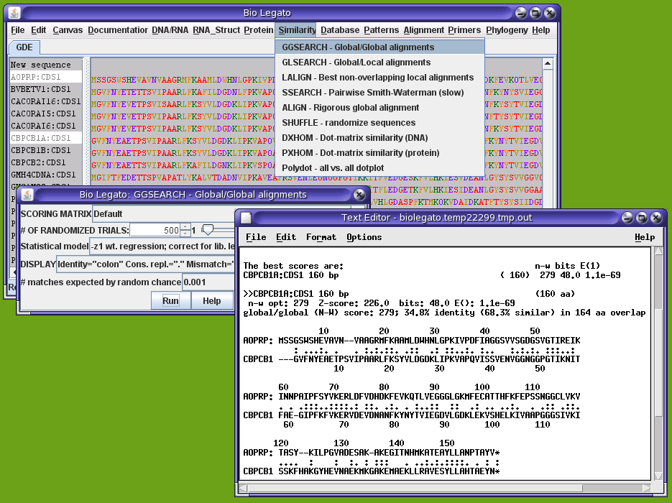Minimize the Text Editor window
Viewport: 672px width, 503px height.
pyautogui.click(x=627, y=218)
